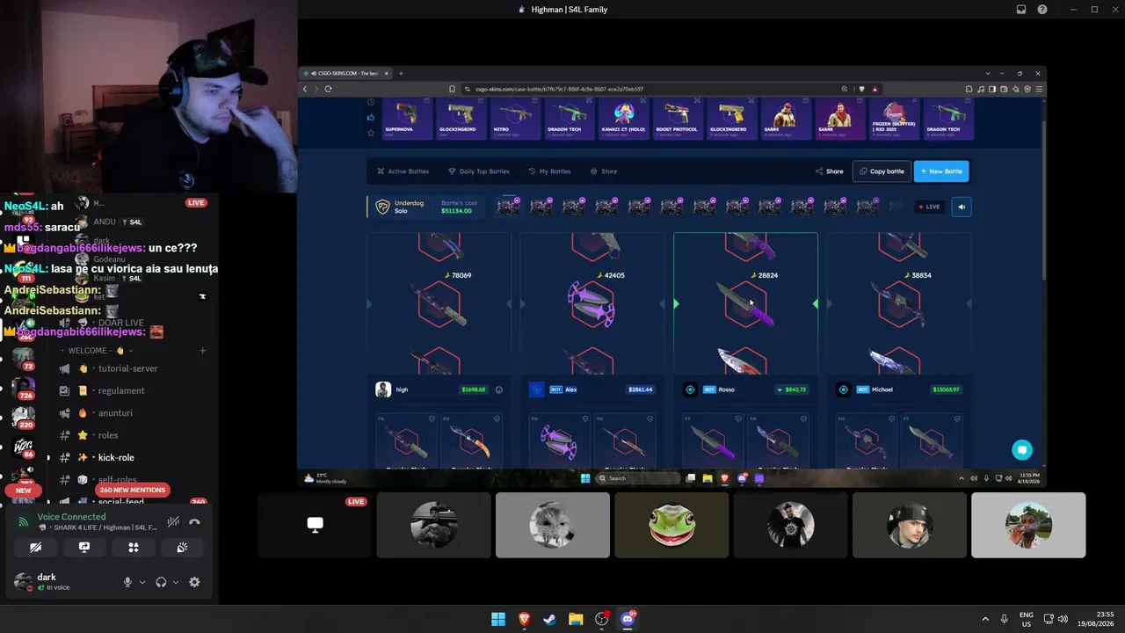Open the SUPERNOVA drop card
Viewport: 1125px width, 633px height.
[x=406, y=118]
